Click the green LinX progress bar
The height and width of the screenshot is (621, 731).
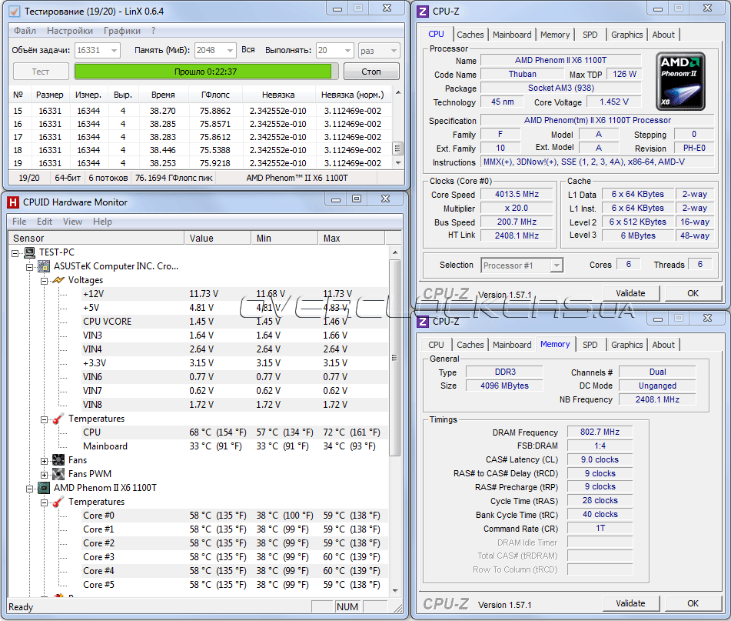click(203, 72)
